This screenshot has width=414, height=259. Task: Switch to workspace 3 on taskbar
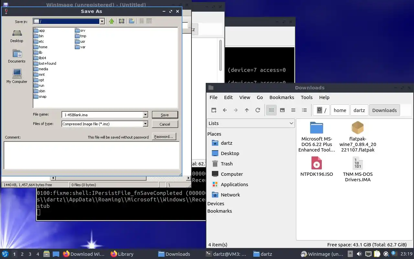point(30,254)
